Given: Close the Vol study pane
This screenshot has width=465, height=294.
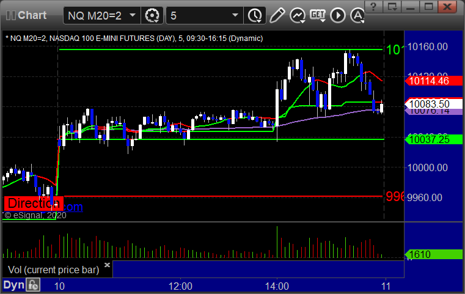Looking at the screenshot, I should point(108,265).
